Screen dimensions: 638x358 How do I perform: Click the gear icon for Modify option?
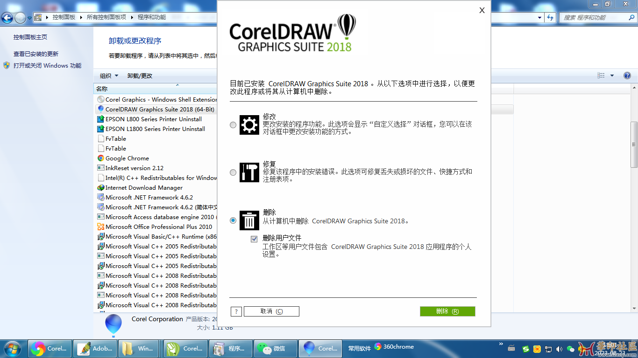tap(249, 125)
